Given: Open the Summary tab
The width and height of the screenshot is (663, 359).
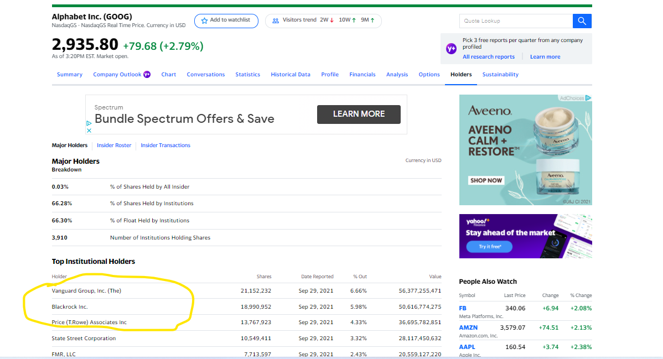Looking at the screenshot, I should (x=70, y=75).
